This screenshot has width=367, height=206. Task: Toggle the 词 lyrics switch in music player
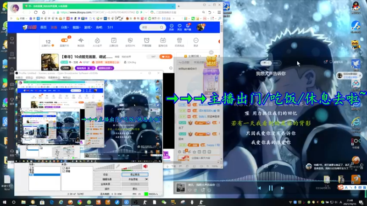tap(266, 63)
